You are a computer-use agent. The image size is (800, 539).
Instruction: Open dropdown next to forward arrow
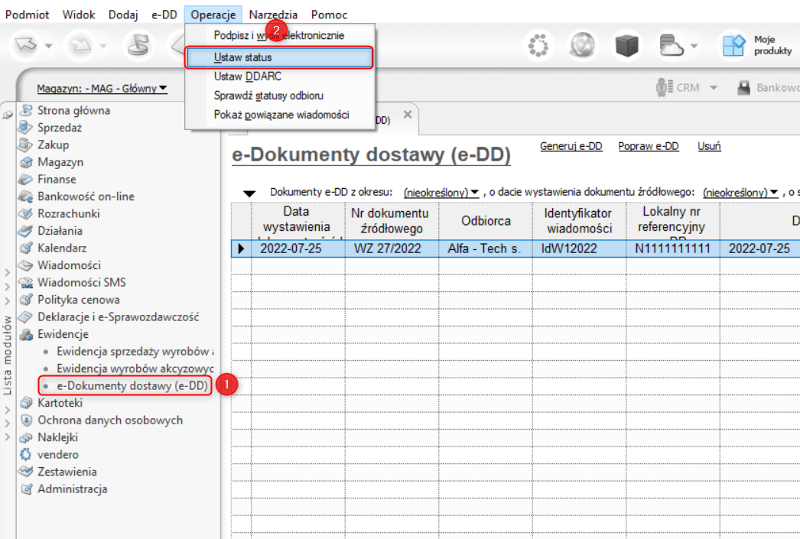[x=103, y=46]
